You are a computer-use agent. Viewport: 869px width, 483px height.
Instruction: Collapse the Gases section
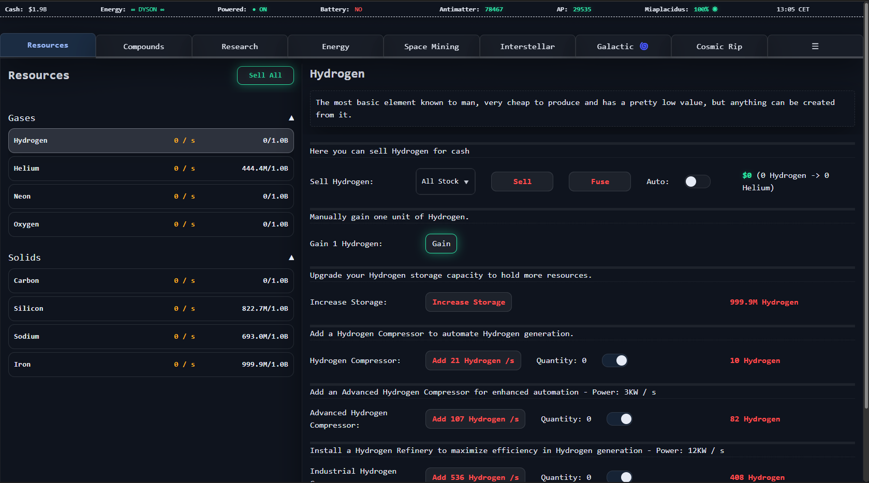(291, 118)
